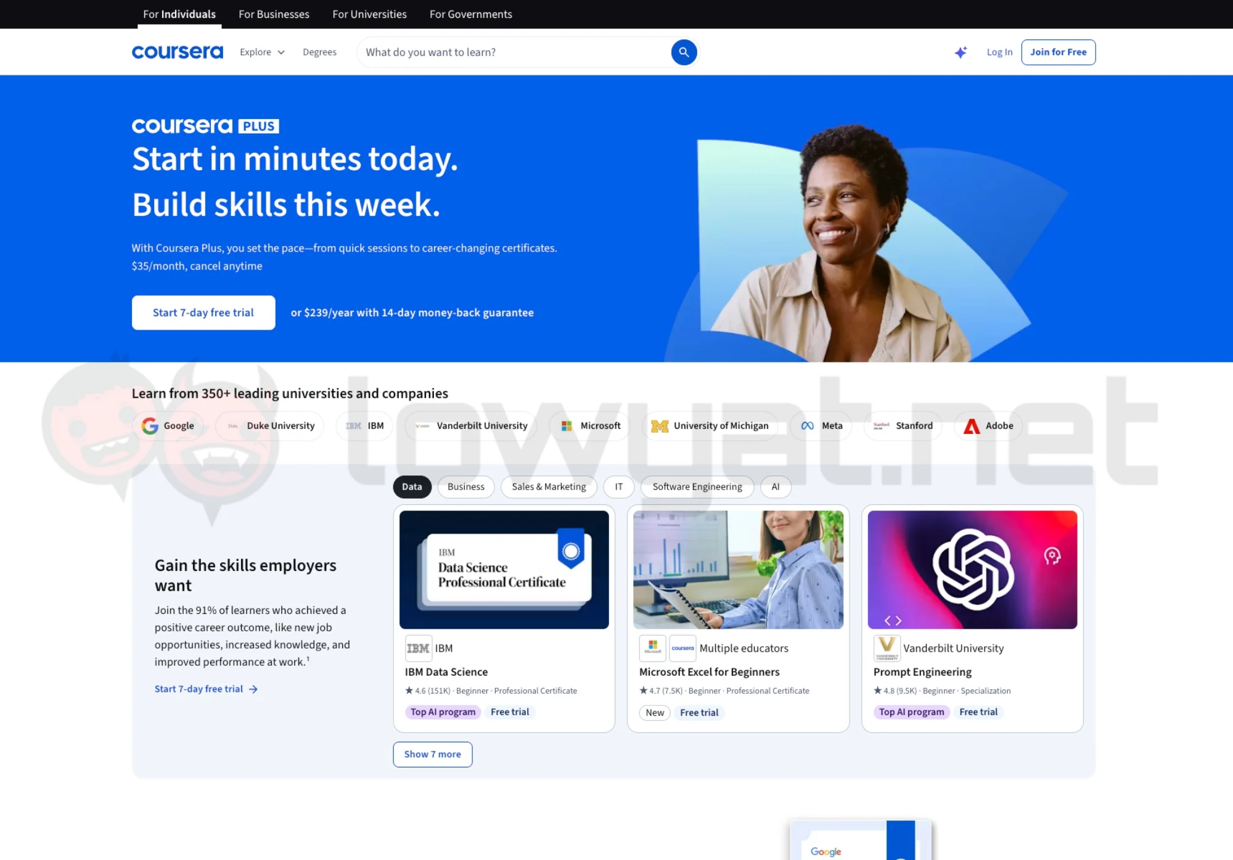Select the IT category pill
Screen dimensions: 1233x860
tap(619, 487)
